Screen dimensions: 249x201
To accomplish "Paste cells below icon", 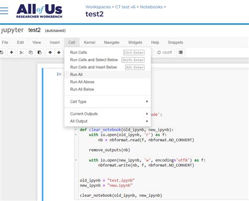I will 39,52.
